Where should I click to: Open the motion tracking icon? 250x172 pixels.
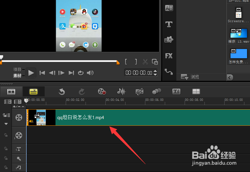157,92
